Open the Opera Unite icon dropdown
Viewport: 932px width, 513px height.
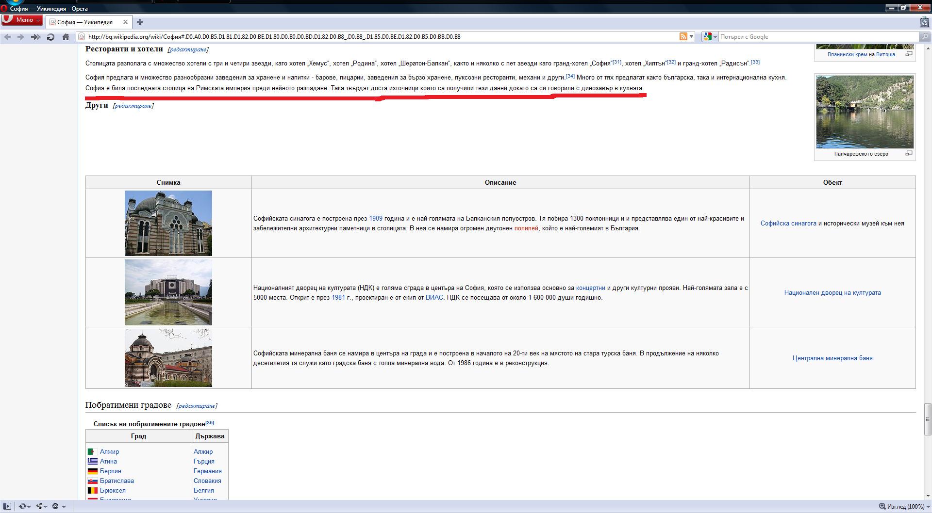point(42,506)
